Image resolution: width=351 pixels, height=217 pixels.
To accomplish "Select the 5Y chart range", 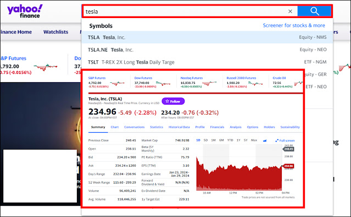I will point(246,140).
